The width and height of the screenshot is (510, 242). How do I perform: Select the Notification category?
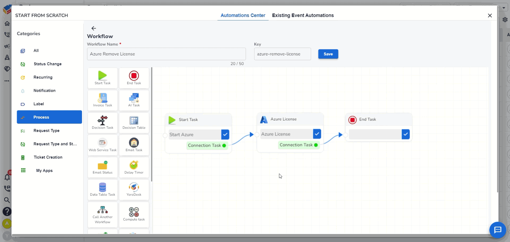click(49, 90)
